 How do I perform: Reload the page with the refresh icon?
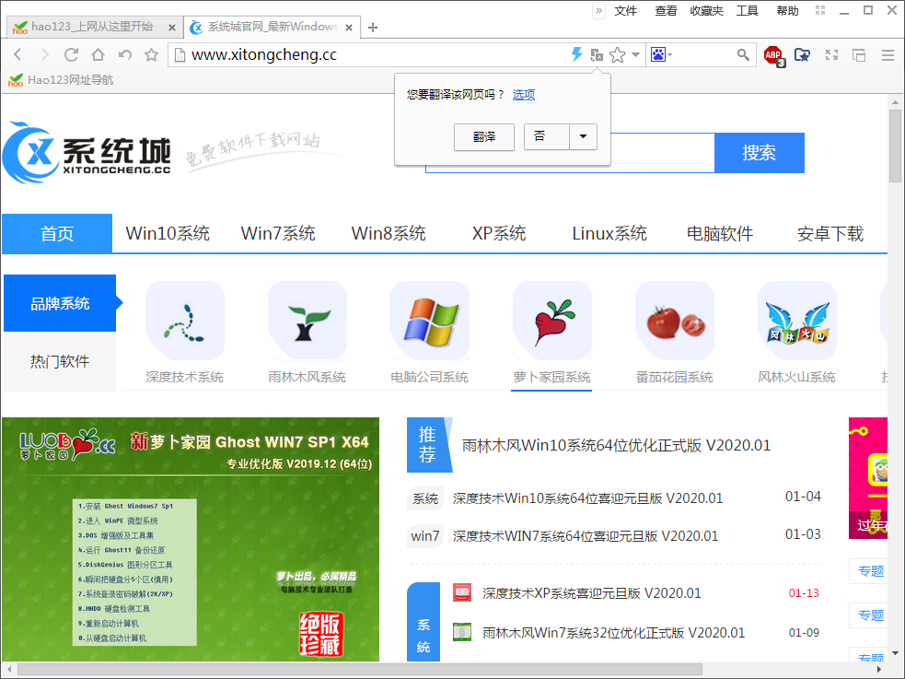coord(71,55)
